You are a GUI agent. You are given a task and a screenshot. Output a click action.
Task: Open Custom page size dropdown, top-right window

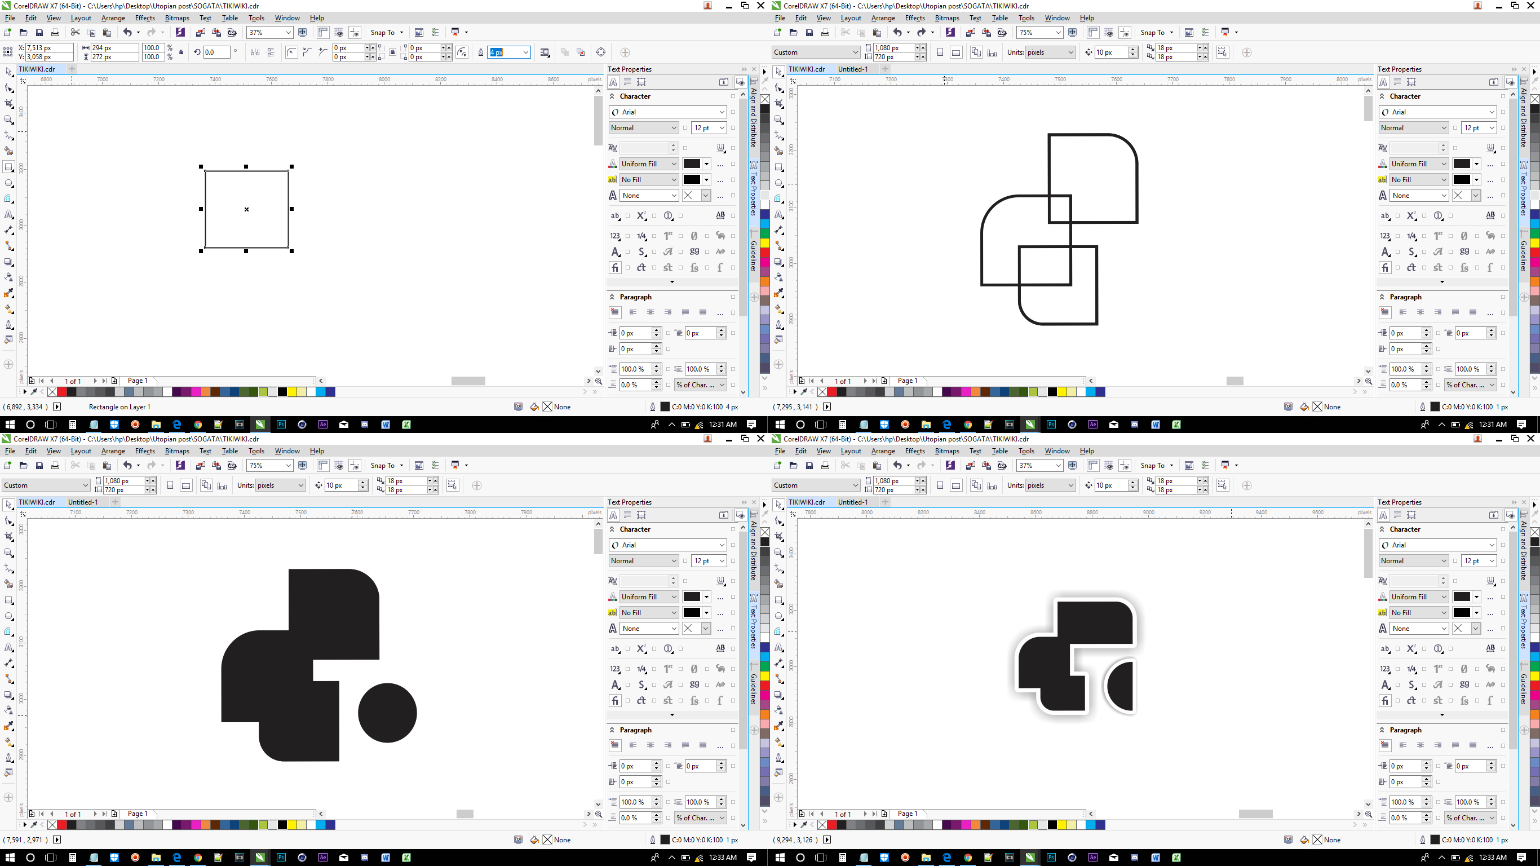(x=856, y=52)
